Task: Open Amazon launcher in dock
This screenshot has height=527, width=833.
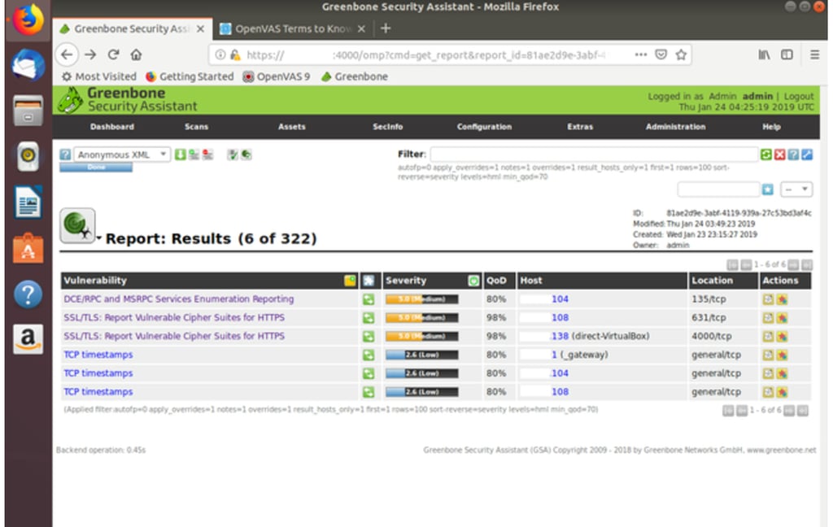Action: (x=28, y=339)
